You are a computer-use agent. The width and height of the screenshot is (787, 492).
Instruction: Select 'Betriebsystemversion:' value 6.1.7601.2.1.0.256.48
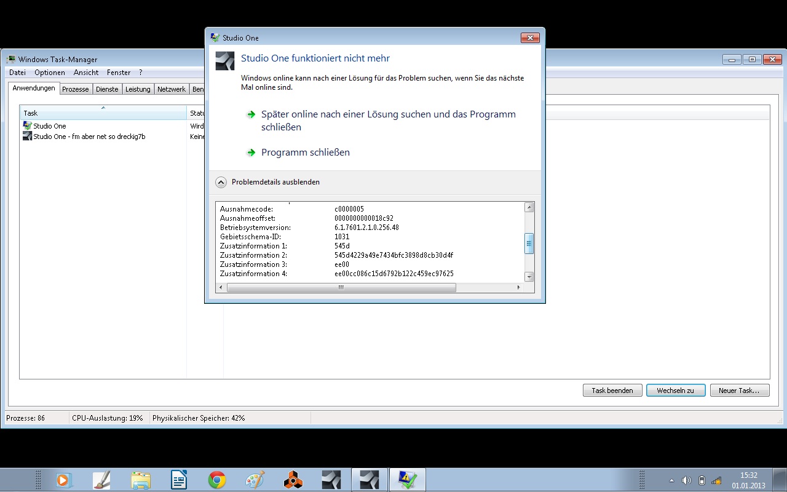[366, 228]
